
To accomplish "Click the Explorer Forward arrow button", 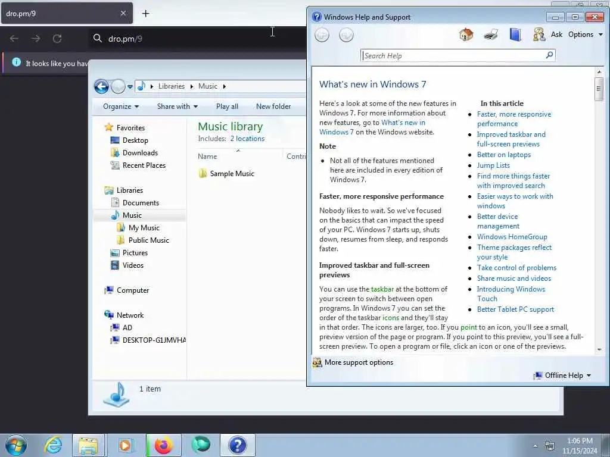I will point(118,86).
